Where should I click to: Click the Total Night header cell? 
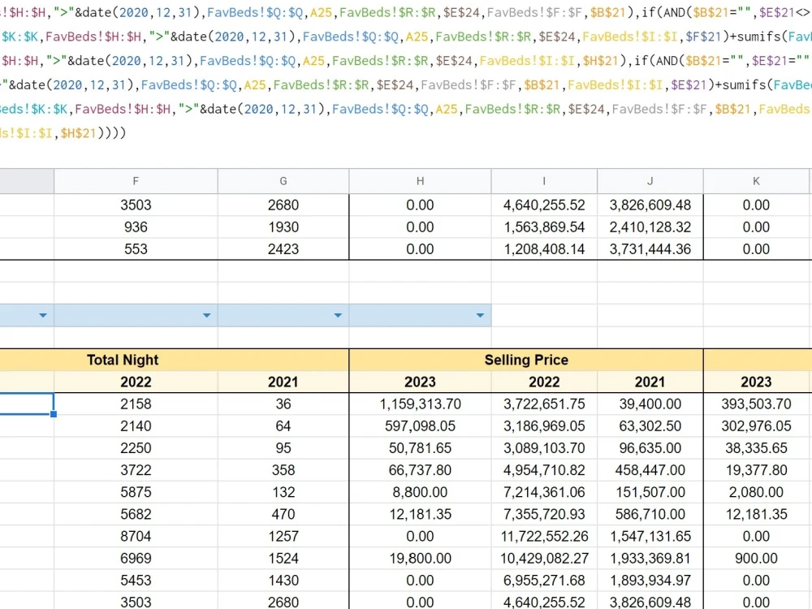[x=123, y=360]
